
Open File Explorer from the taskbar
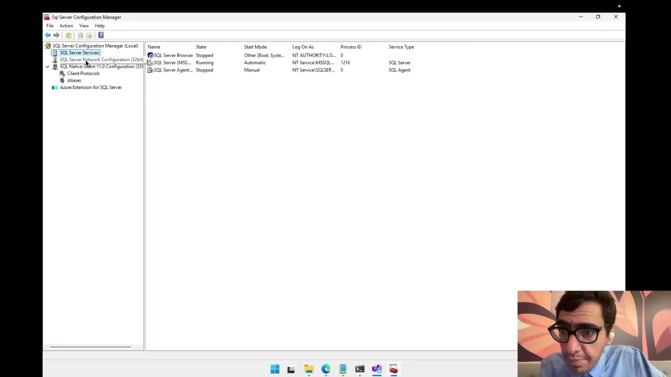click(309, 369)
